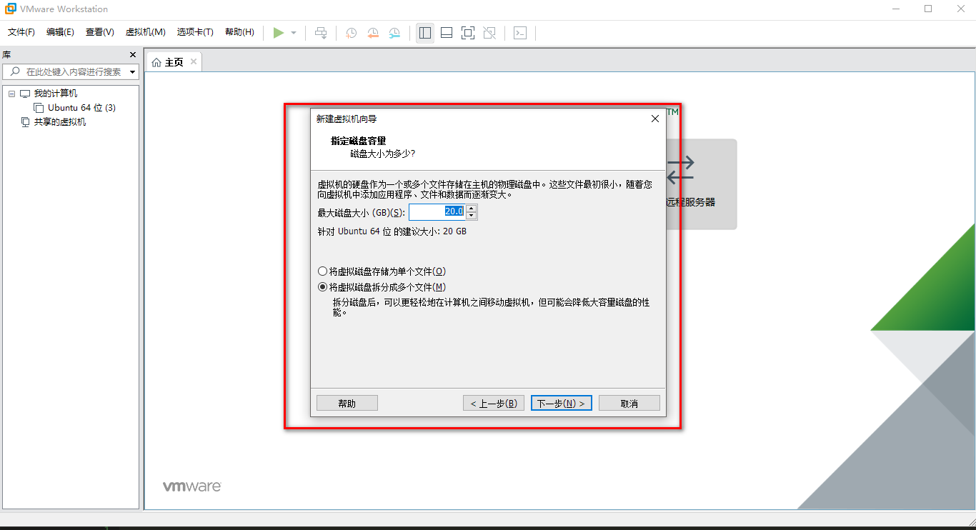
Task: Close the 主页 tab
Action: 193,62
